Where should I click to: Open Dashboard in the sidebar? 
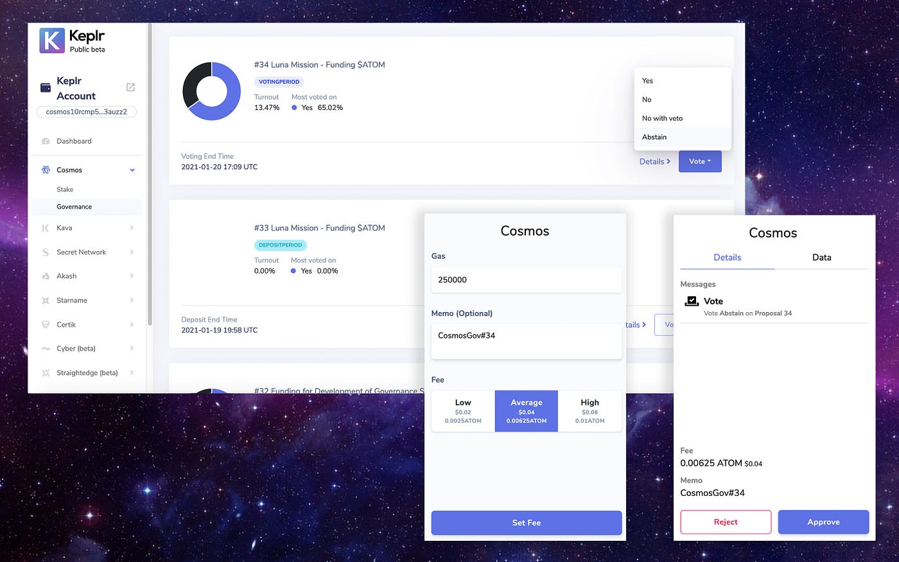pos(74,141)
